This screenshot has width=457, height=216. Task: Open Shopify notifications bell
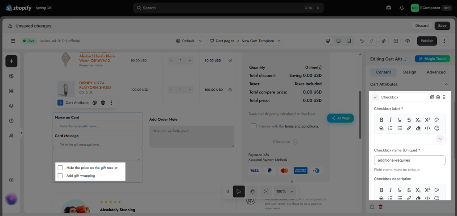pos(402,8)
